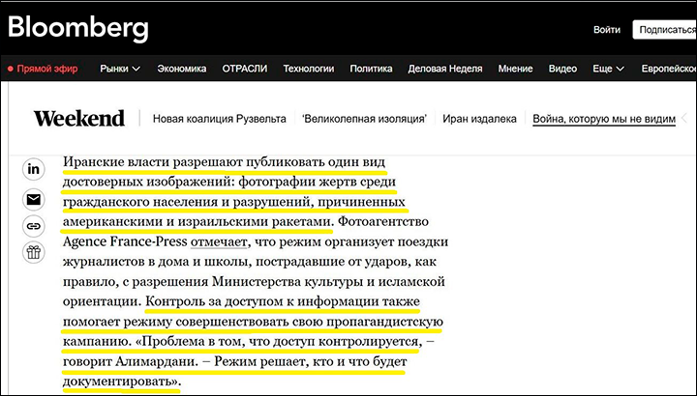697x396 pixels.
Task: Click the red live dot by Прямой эфир
Action: (x=11, y=69)
